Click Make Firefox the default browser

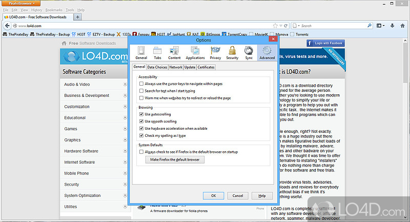point(175,159)
